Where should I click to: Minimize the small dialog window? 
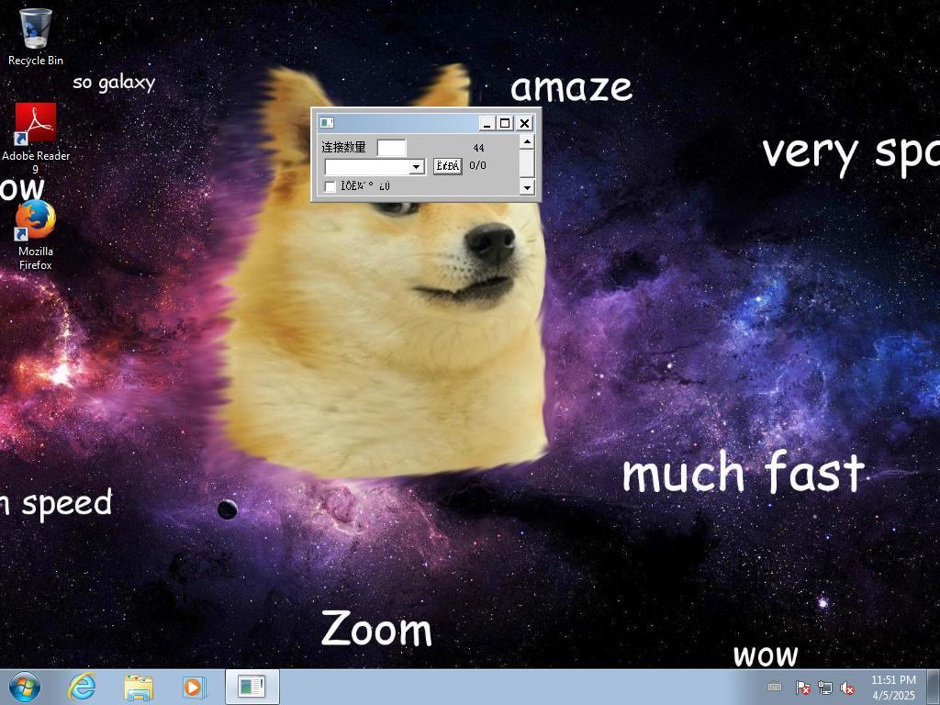click(x=487, y=124)
